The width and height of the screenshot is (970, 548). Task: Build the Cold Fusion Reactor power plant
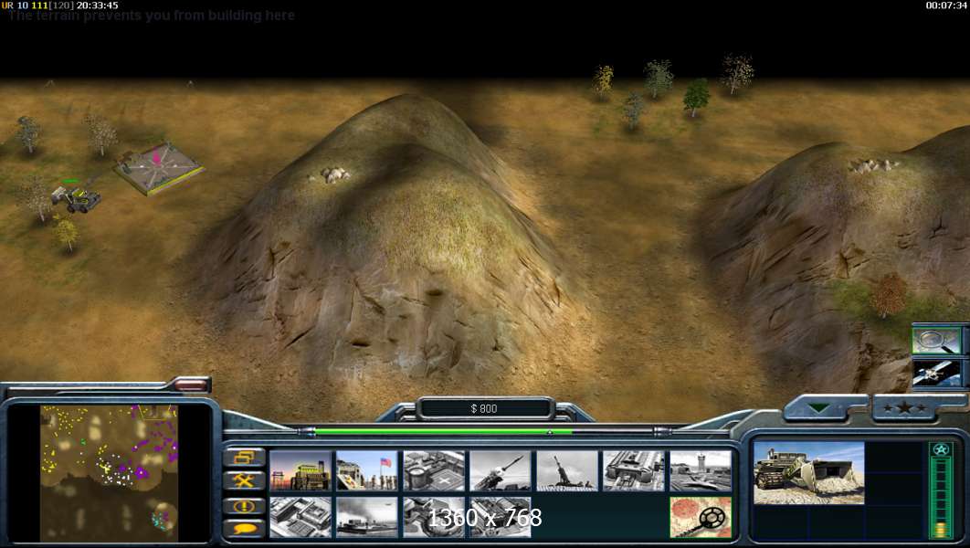pyautogui.click(x=300, y=471)
